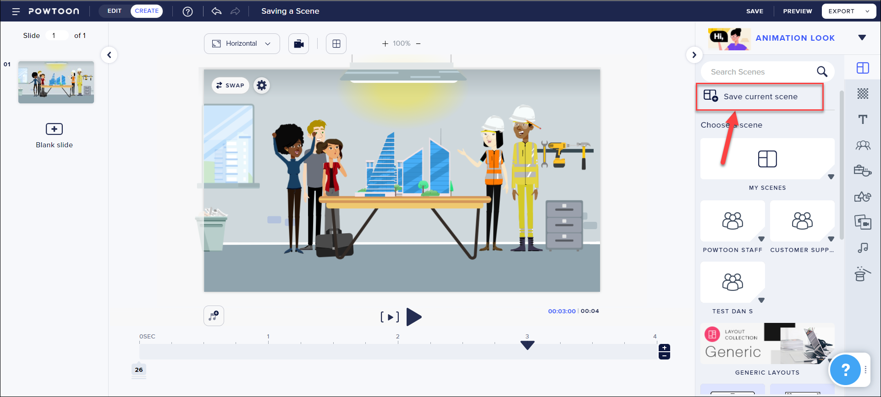The image size is (881, 397).
Task: Expand the ANIMATION LOOK dropdown
Action: pos(862,38)
